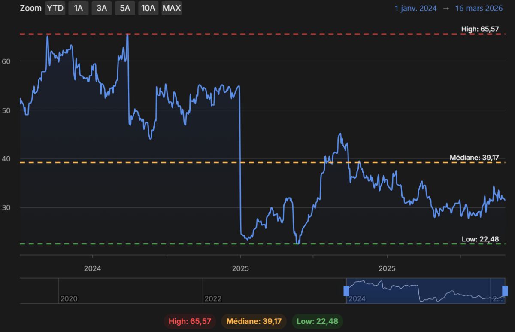The height and width of the screenshot is (332, 515).
Task: Jump to 2020 in the navigator
Action: pyautogui.click(x=69, y=298)
